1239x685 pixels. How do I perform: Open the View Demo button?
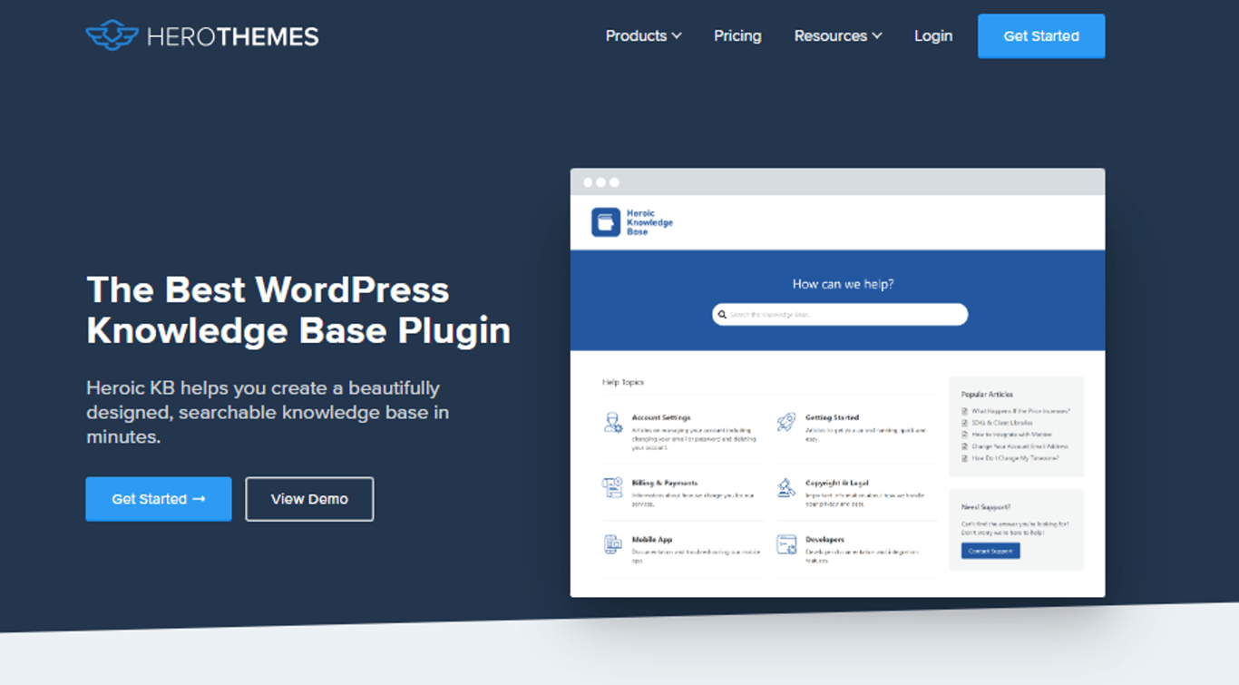309,499
